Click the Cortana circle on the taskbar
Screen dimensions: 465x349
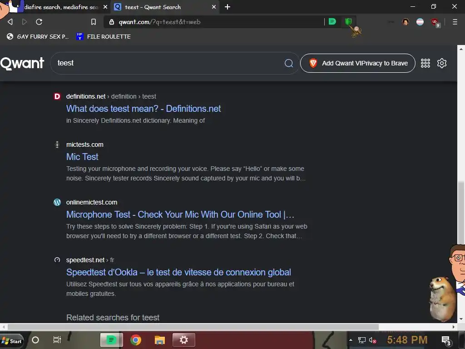coord(35,340)
